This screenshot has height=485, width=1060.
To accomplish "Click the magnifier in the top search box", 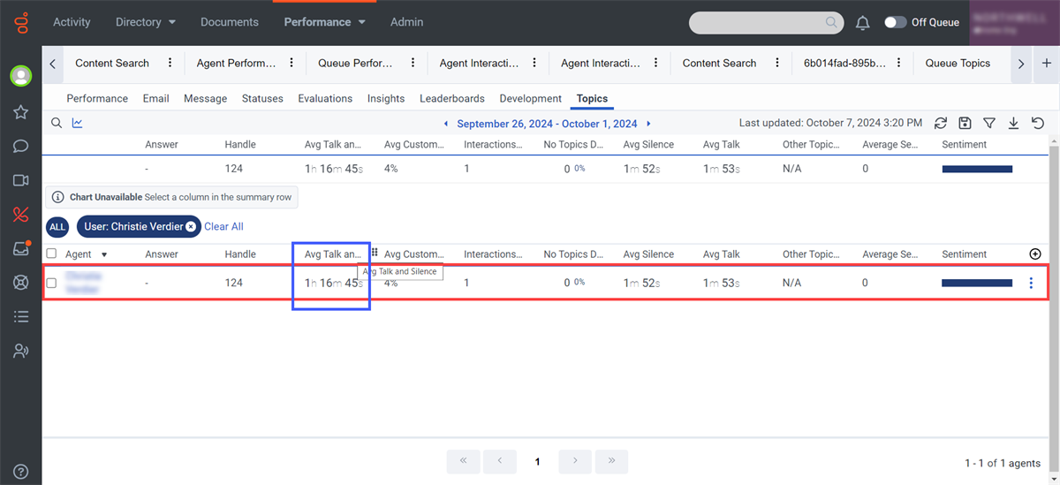I will 831,23.
